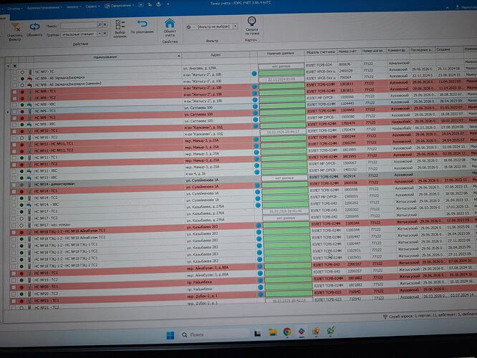Reset layout with По умолчанию arrow icon
The width and height of the screenshot is (477, 358).
click(x=142, y=24)
